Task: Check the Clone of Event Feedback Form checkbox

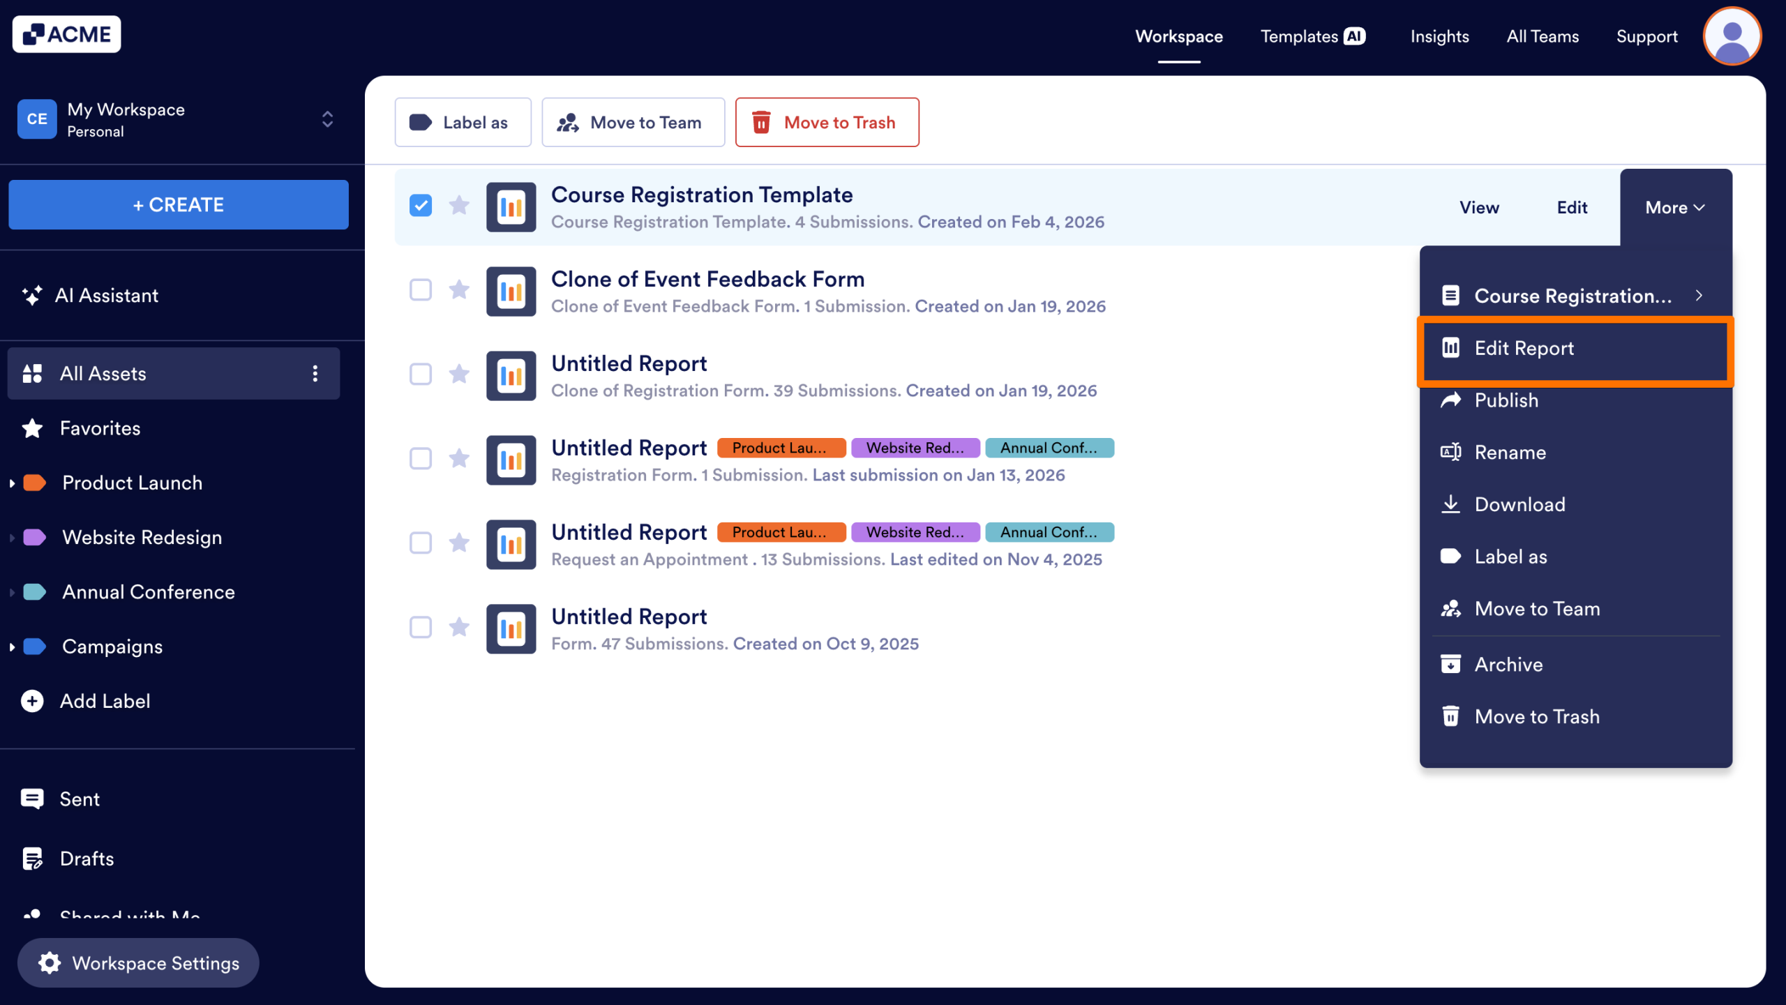Action: pyautogui.click(x=420, y=289)
